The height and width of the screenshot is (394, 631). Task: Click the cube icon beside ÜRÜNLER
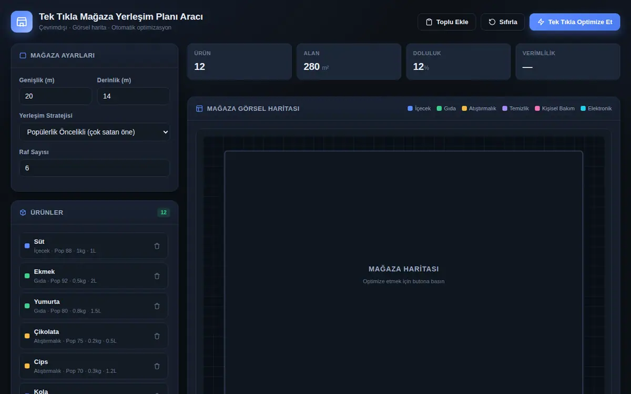(x=23, y=213)
